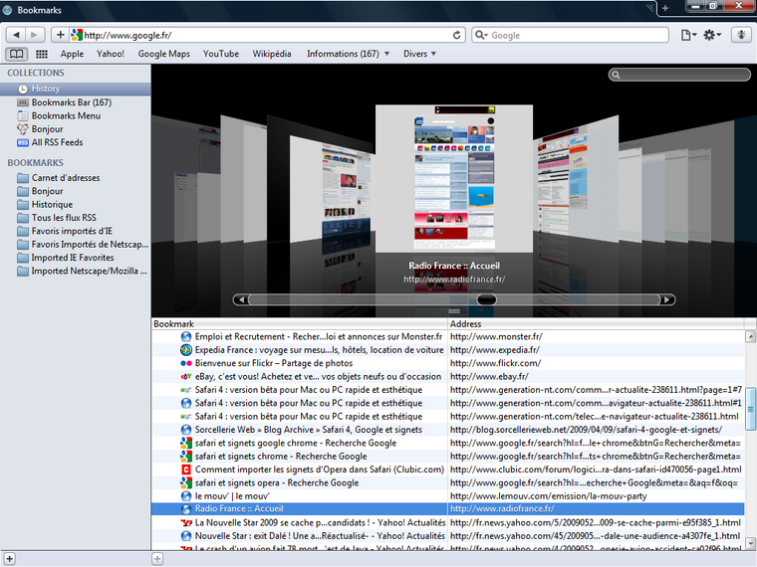This screenshot has height=567, width=757.
Task: Click the Cover Flow left scroll arrow
Action: point(241,299)
